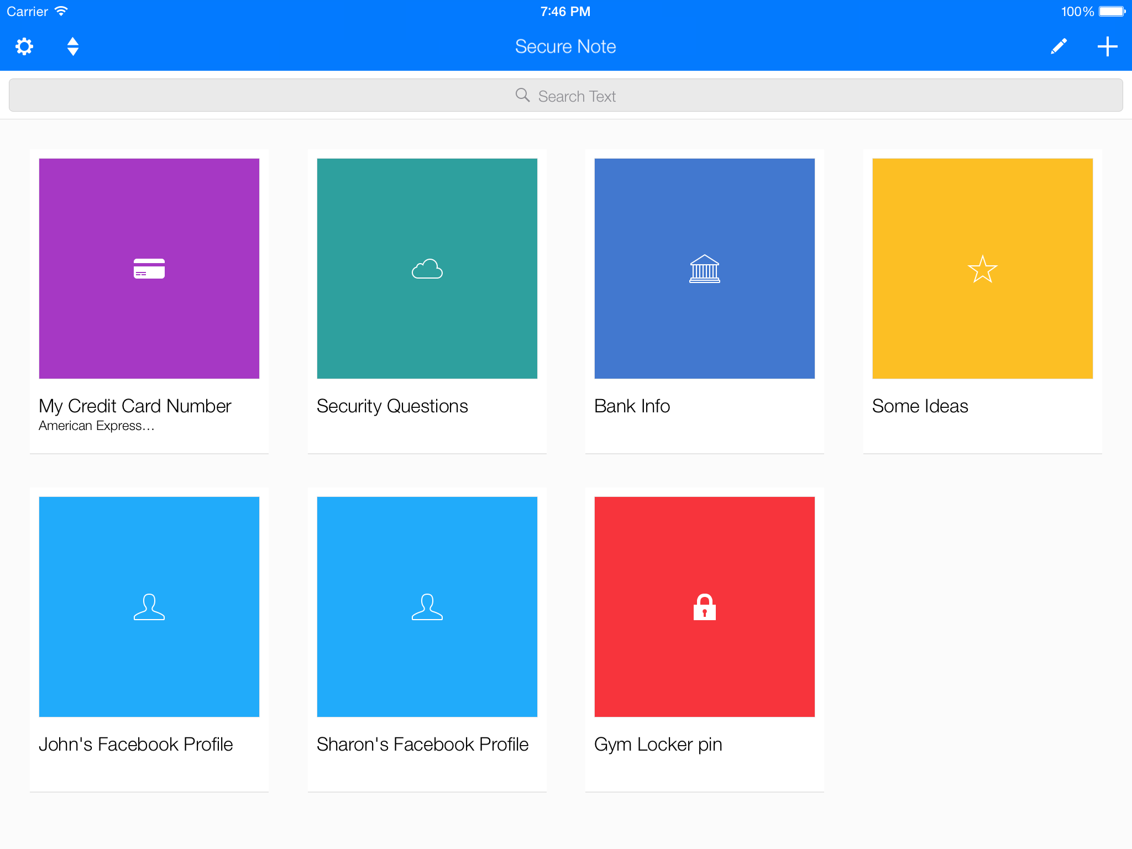Open the settings gear icon
Screen dimensions: 1132x849
click(x=24, y=46)
